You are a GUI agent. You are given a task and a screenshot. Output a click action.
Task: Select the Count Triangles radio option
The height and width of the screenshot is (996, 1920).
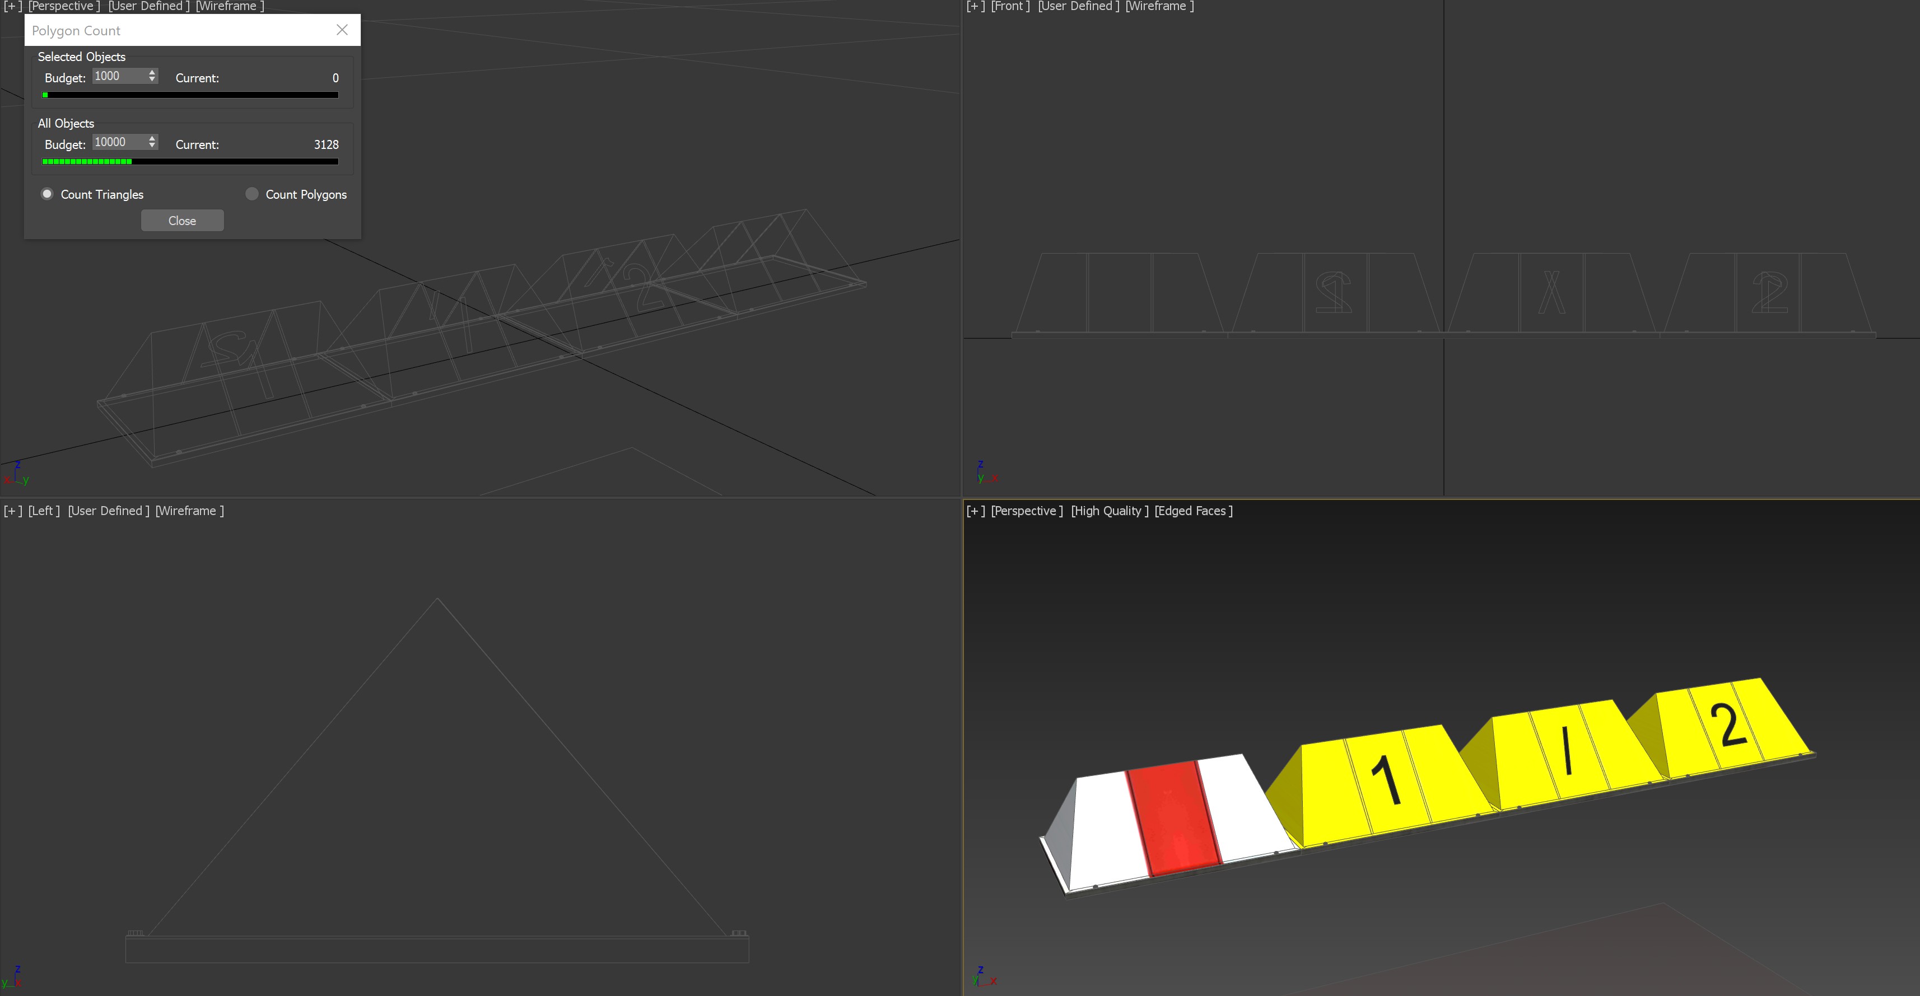[47, 194]
